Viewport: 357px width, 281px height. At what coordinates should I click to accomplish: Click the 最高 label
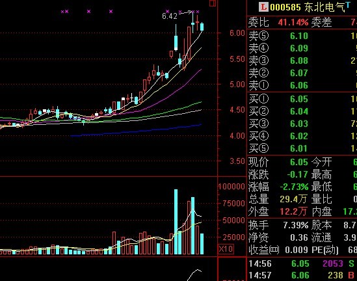click(x=321, y=174)
